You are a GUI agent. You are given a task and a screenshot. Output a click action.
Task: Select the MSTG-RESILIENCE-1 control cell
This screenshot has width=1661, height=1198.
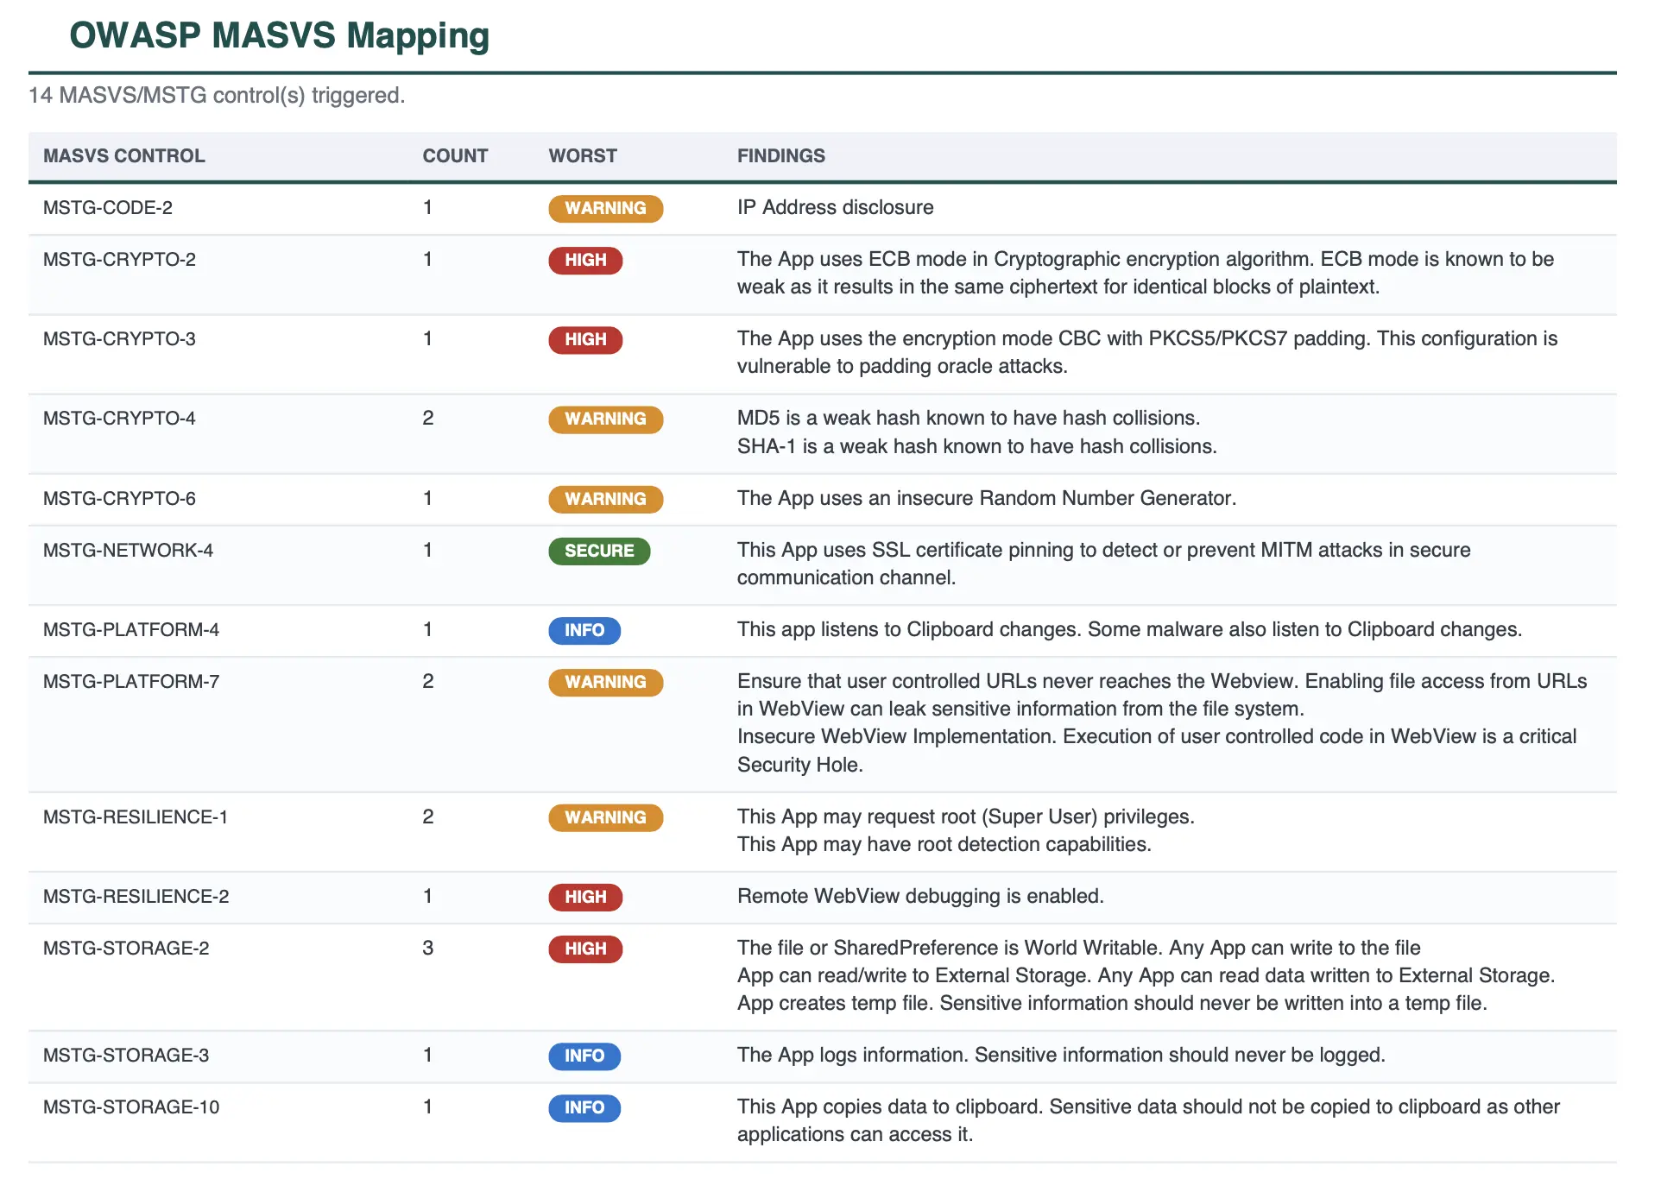pyautogui.click(x=136, y=817)
